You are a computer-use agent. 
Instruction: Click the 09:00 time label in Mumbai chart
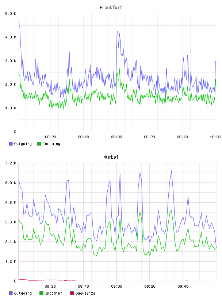tap(116, 287)
